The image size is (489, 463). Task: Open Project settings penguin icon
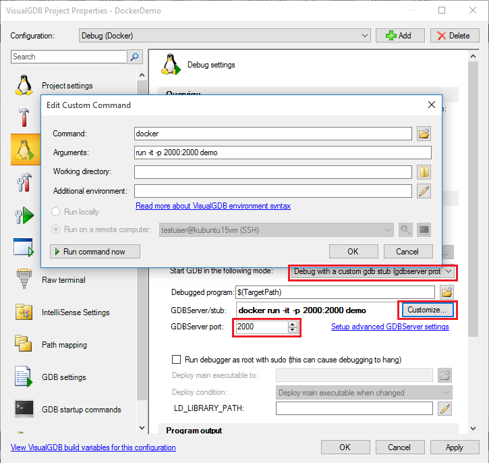(x=24, y=85)
